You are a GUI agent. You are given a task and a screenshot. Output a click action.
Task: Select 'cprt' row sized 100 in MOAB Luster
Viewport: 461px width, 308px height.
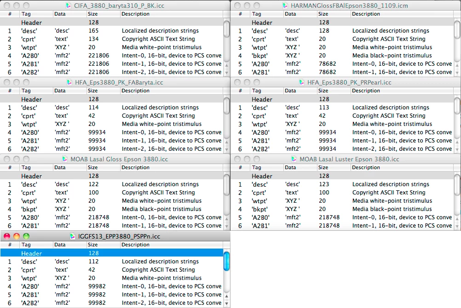coord(342,192)
